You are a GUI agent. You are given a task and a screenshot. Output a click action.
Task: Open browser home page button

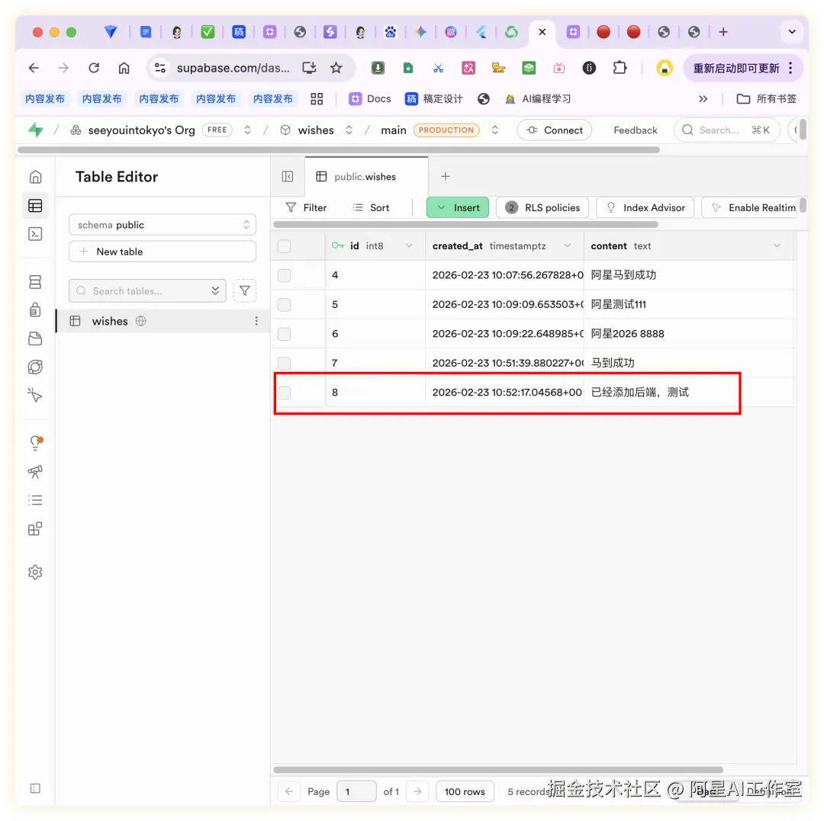click(x=124, y=68)
